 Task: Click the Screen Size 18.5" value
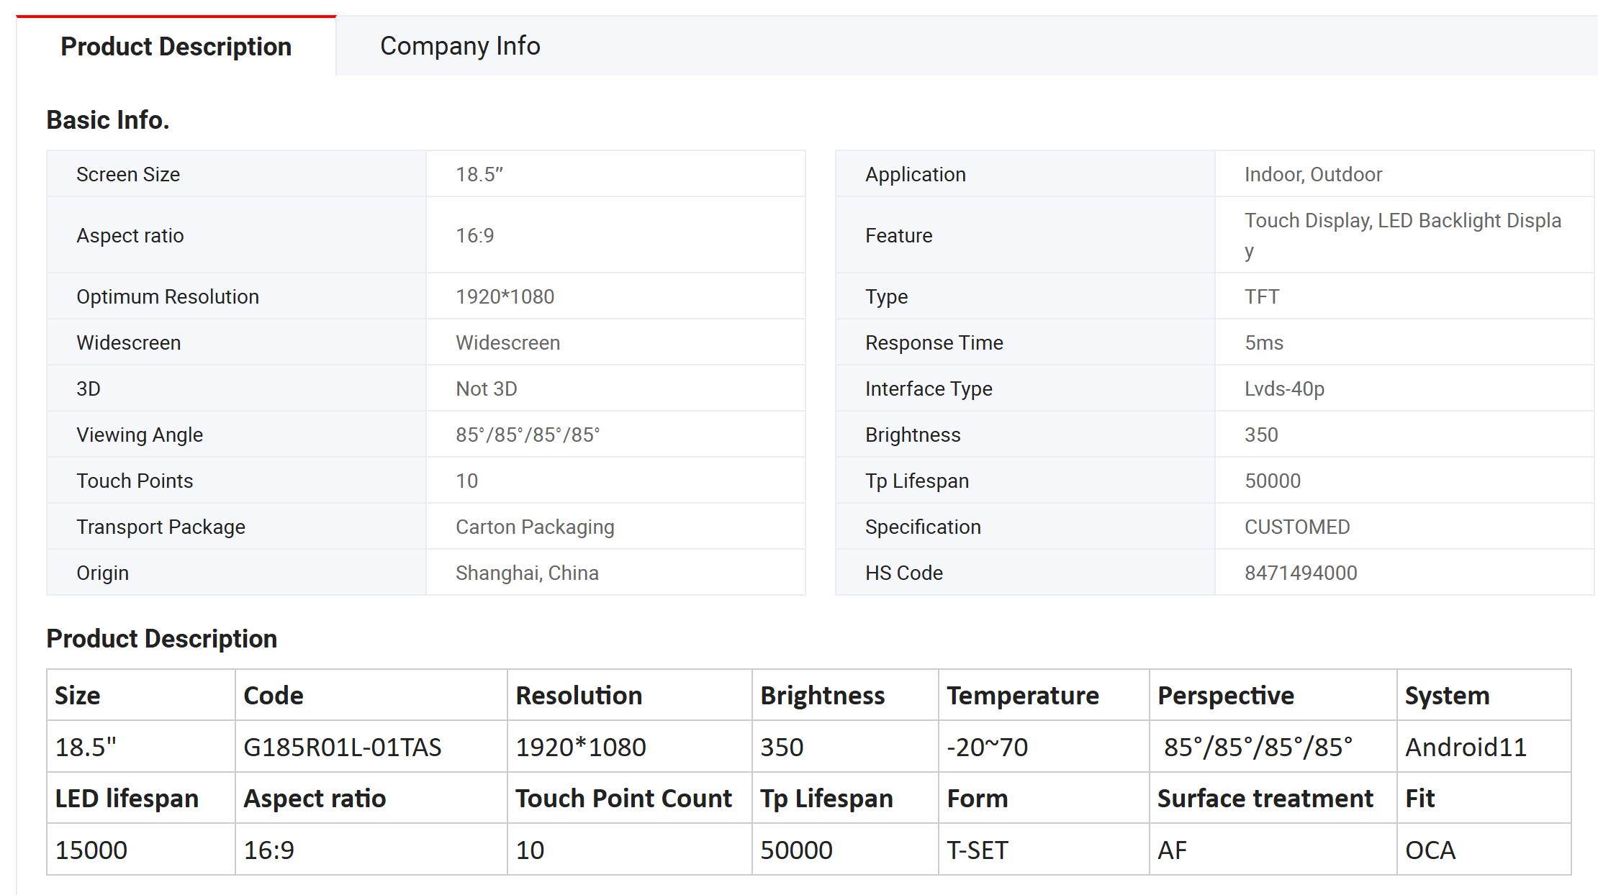click(x=479, y=174)
